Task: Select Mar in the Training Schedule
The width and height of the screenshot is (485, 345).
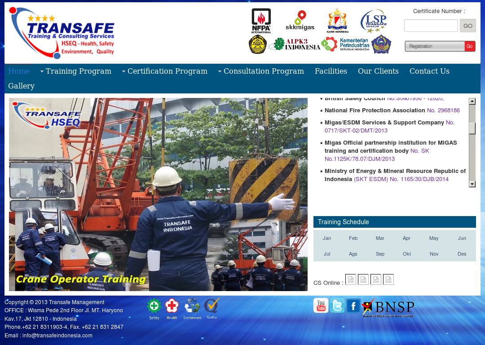Action: click(380, 238)
